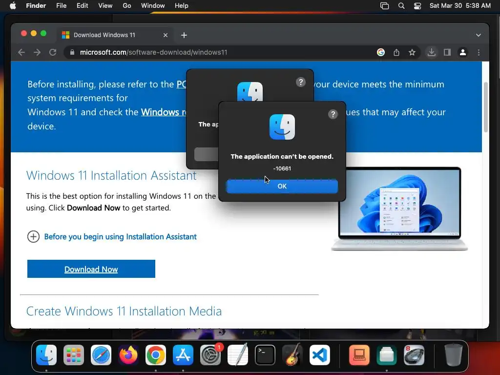The image size is (500, 375).
Task: Open the Apple menu
Action: pyautogui.click(x=13, y=6)
